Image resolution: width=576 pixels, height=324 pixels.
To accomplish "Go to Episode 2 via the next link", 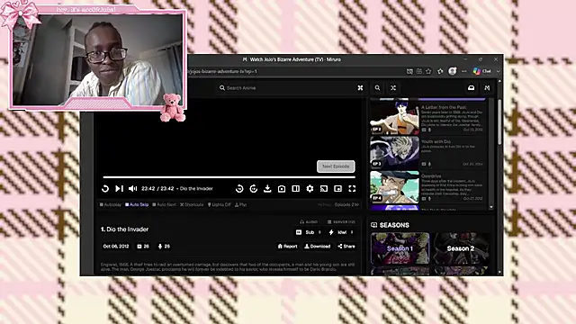I will click(x=346, y=205).
